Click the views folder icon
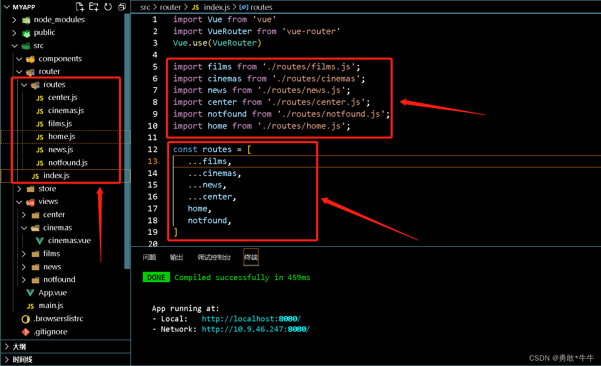This screenshot has width=601, height=366. click(x=30, y=202)
